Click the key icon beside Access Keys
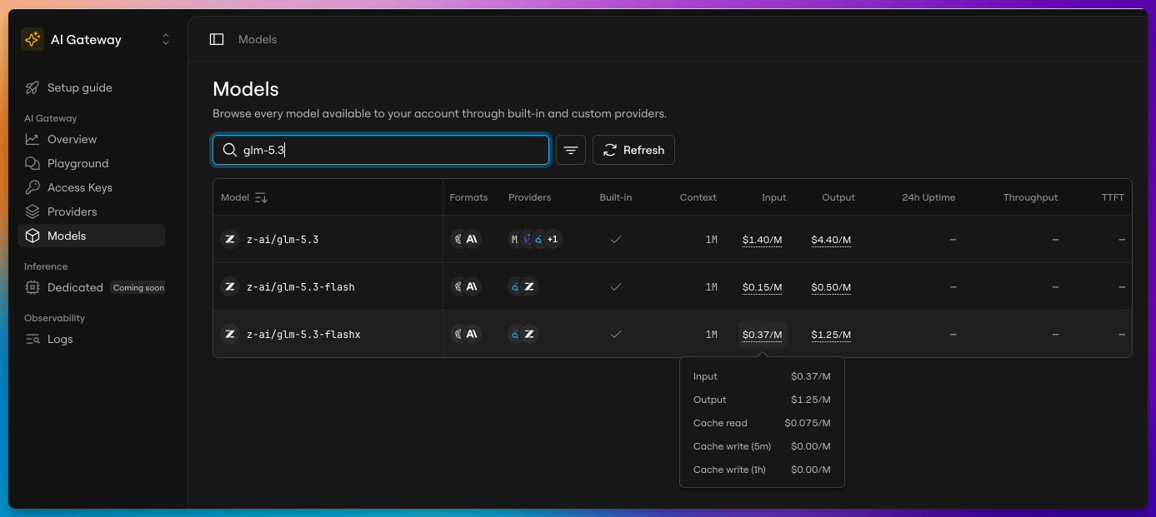This screenshot has height=517, width=1156. pos(33,187)
